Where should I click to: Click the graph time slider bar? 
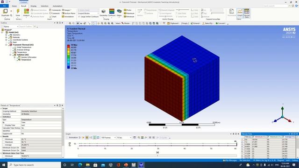coord(157,155)
